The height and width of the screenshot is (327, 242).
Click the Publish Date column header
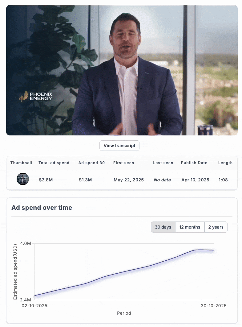pyautogui.click(x=194, y=163)
